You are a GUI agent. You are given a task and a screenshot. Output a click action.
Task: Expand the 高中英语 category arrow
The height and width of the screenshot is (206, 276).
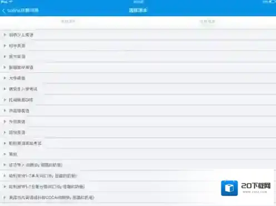(5, 57)
